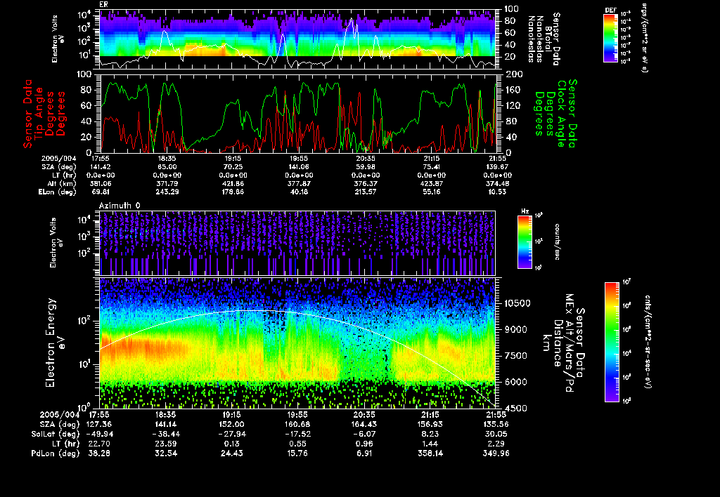Click the green 'Clock Angle' axis label
The image size is (720, 497).
point(562,114)
